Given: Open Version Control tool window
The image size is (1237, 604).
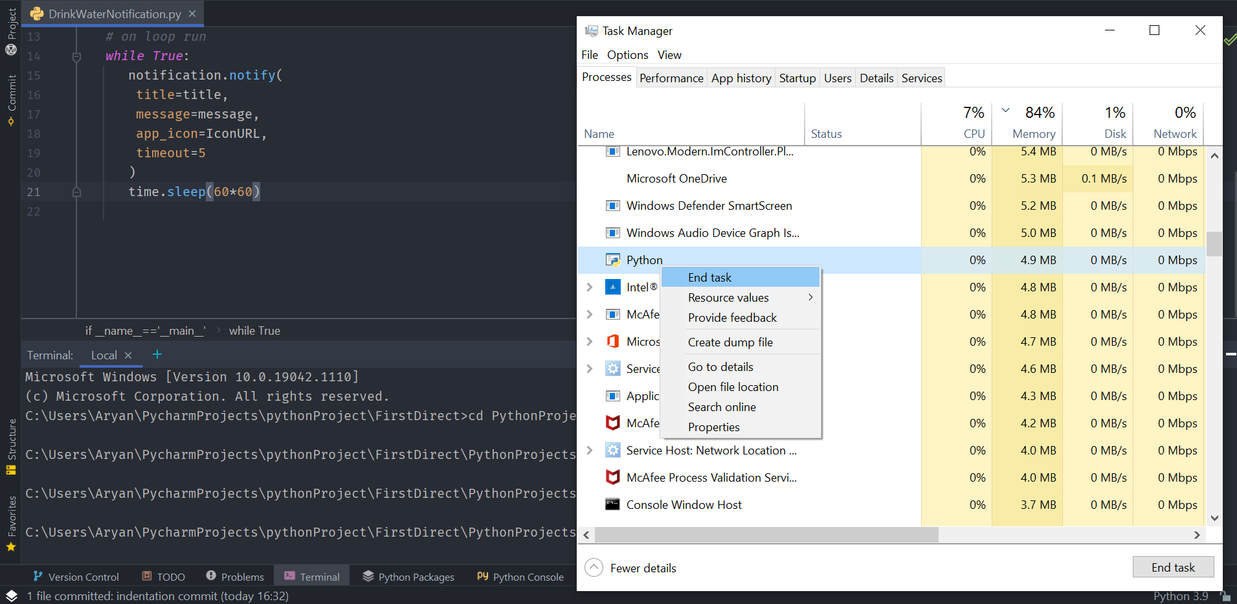Looking at the screenshot, I should 76,577.
